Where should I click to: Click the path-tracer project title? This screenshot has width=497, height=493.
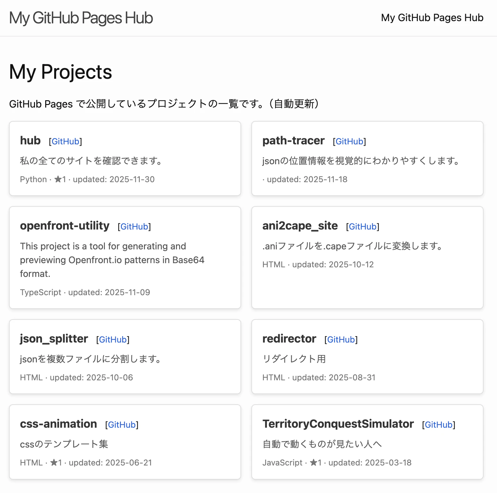click(x=293, y=141)
